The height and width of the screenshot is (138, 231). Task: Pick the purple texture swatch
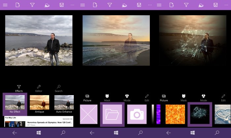click(158, 114)
